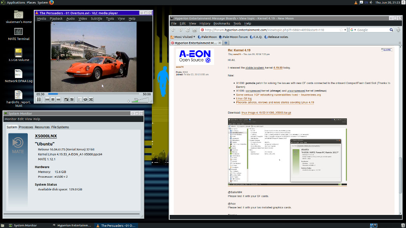Quote the Kernel 4.19 post
Viewport: 406px width, 228px height.
387,50
